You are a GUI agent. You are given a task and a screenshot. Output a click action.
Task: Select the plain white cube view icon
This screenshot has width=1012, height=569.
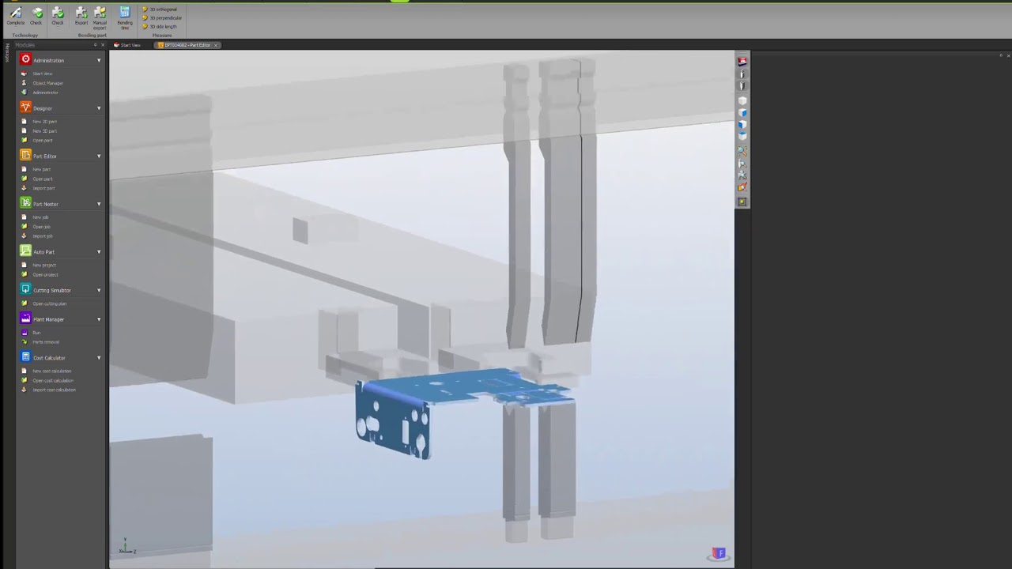[x=742, y=101]
